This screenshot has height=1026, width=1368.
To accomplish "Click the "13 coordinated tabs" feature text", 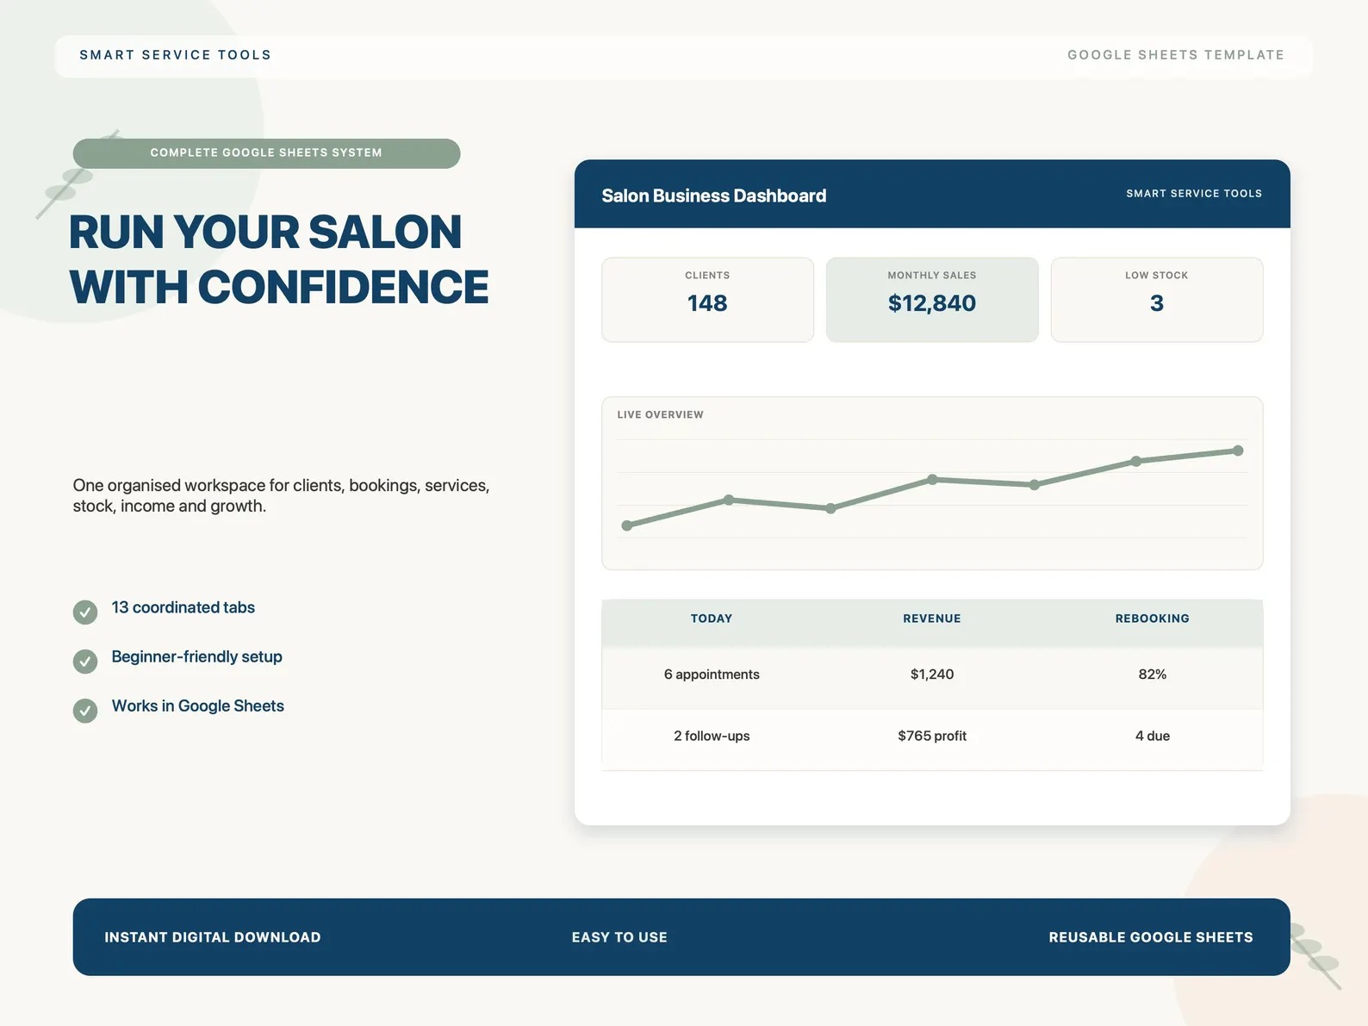I will coord(183,607).
